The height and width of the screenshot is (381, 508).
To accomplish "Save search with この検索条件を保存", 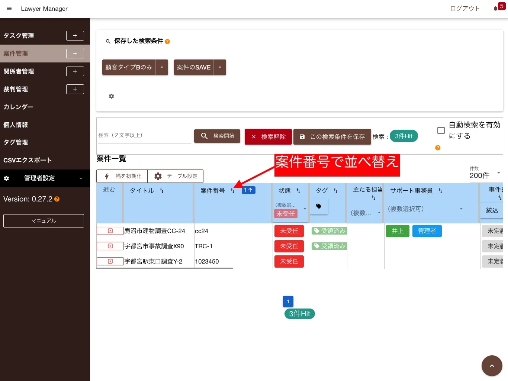I will click(332, 137).
